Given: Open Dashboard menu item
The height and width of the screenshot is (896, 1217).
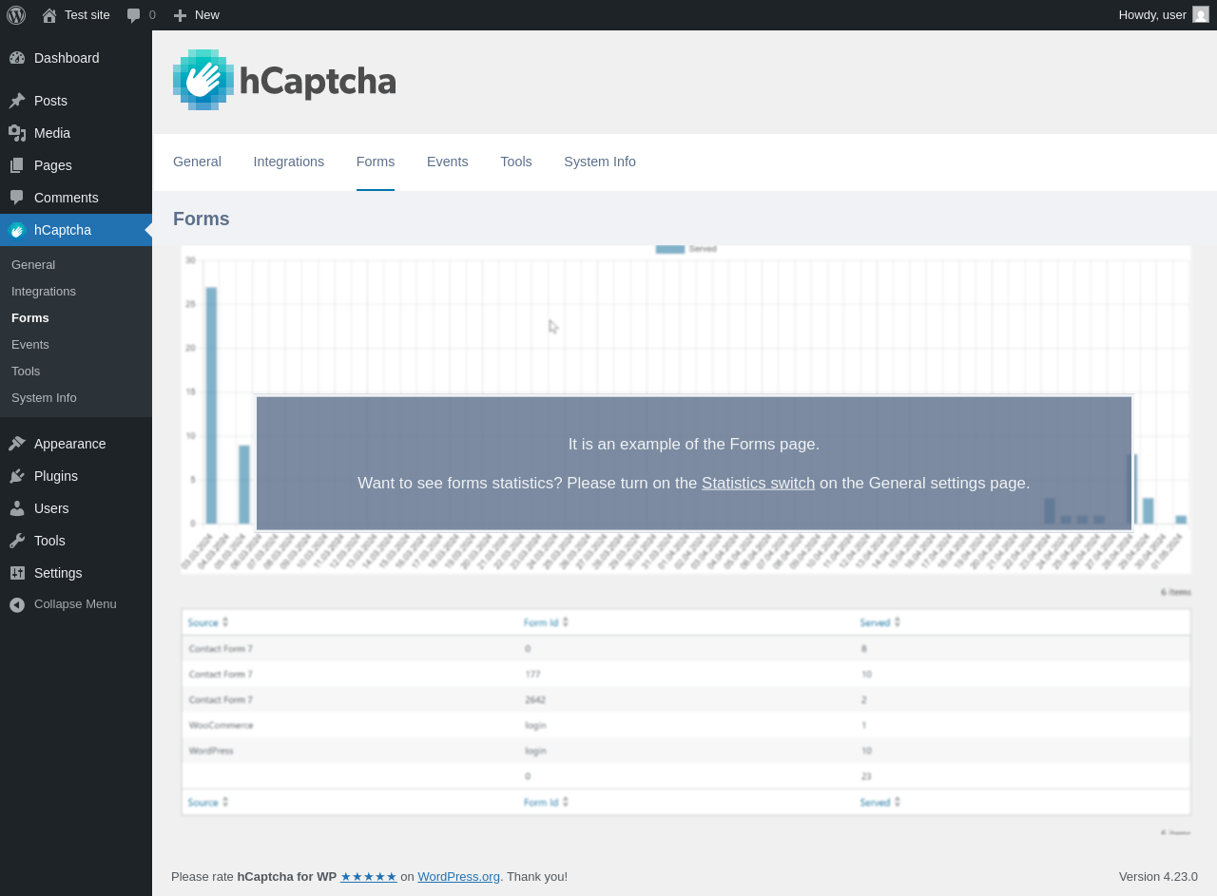Looking at the screenshot, I should pyautogui.click(x=76, y=58).
